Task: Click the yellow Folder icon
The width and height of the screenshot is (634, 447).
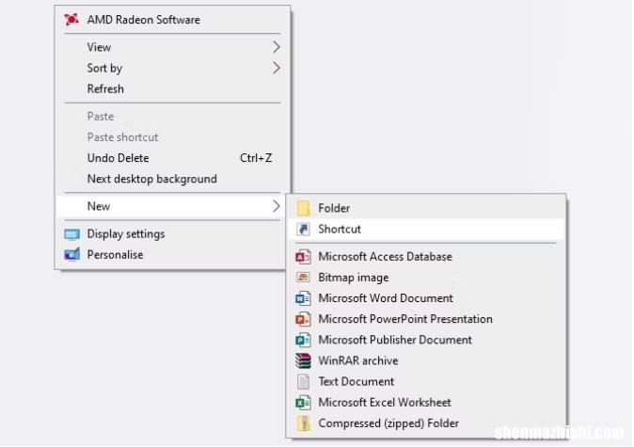Action: 303,208
